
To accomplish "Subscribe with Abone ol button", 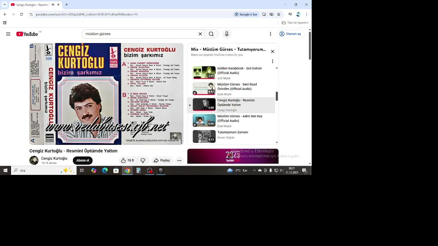I will tap(82, 161).
